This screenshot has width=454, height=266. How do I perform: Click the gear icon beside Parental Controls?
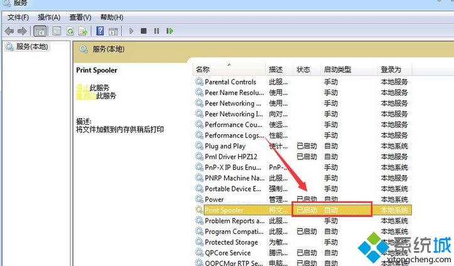click(199, 82)
